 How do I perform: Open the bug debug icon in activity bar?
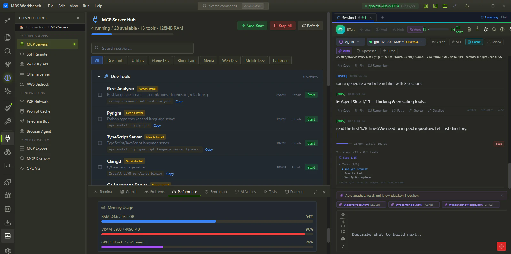pos(8,196)
